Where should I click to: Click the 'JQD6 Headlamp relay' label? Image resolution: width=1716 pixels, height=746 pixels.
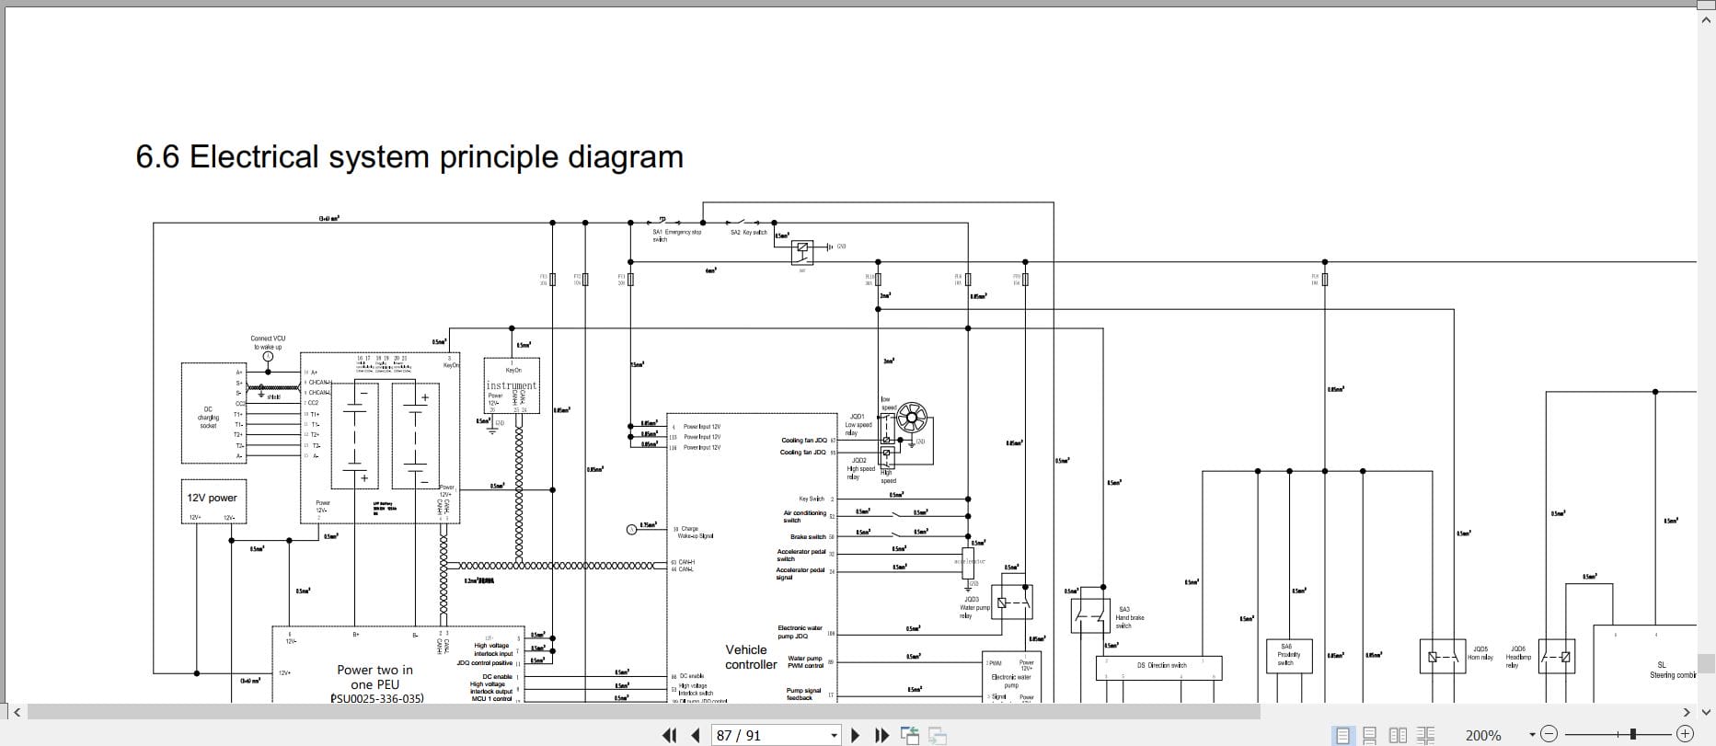coord(1518,656)
